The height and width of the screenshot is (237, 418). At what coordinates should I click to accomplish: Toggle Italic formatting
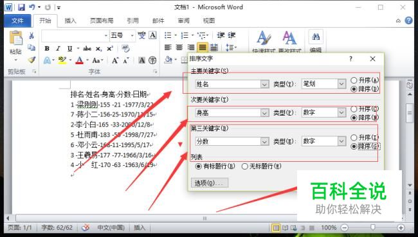pos(58,48)
